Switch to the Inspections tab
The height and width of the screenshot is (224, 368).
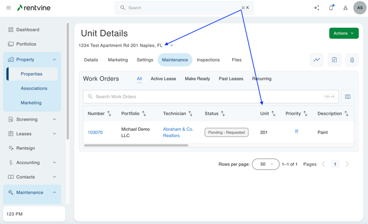point(208,60)
